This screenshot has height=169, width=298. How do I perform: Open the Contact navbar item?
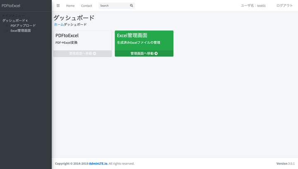(87, 6)
